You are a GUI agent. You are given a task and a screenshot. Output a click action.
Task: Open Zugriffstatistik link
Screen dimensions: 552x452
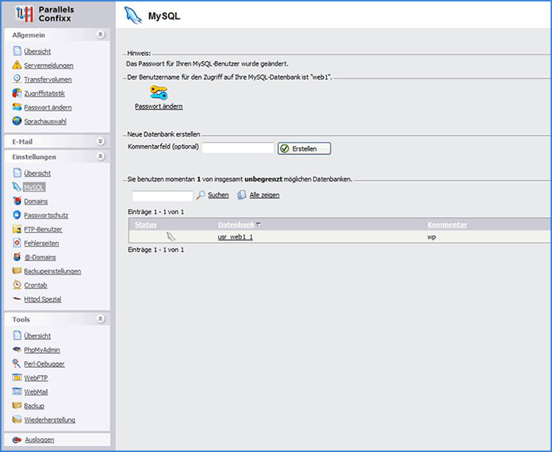(44, 93)
